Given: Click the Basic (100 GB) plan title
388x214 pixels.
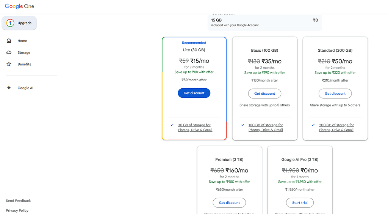Looking at the screenshot, I should [264, 50].
